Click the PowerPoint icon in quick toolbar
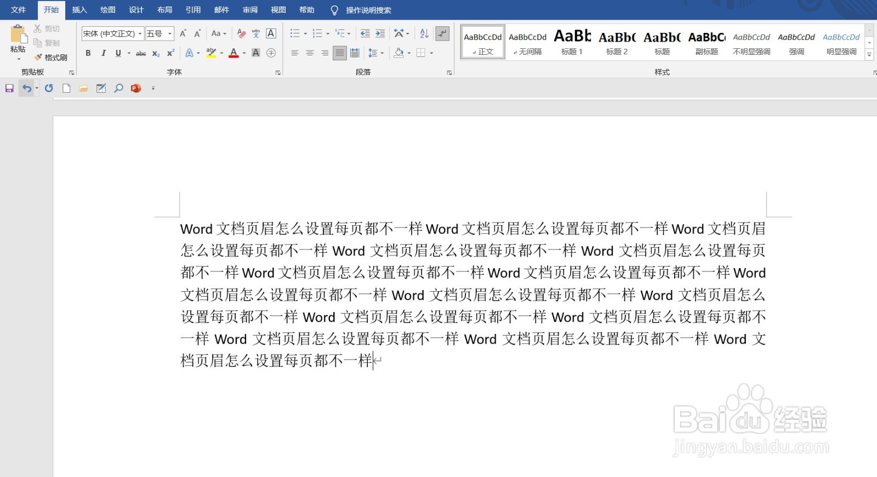Viewport: 877px width, 477px height. click(x=136, y=88)
